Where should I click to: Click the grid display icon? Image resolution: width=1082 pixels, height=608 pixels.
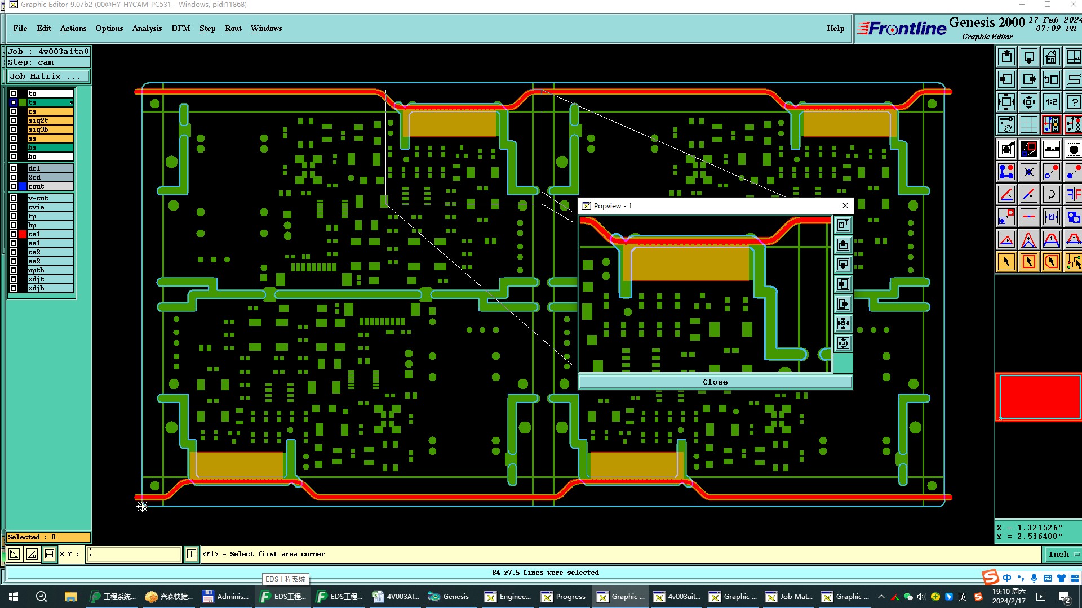1028,124
